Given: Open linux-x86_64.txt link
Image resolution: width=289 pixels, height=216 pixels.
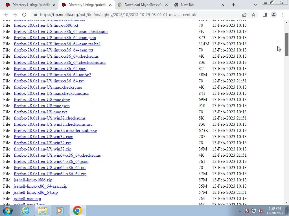Looking at the screenshot, I should pyautogui.click(x=49, y=81).
